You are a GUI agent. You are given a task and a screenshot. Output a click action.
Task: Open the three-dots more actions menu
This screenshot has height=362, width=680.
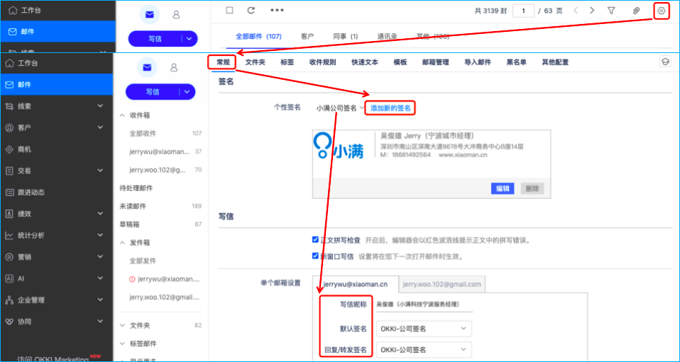pos(277,11)
